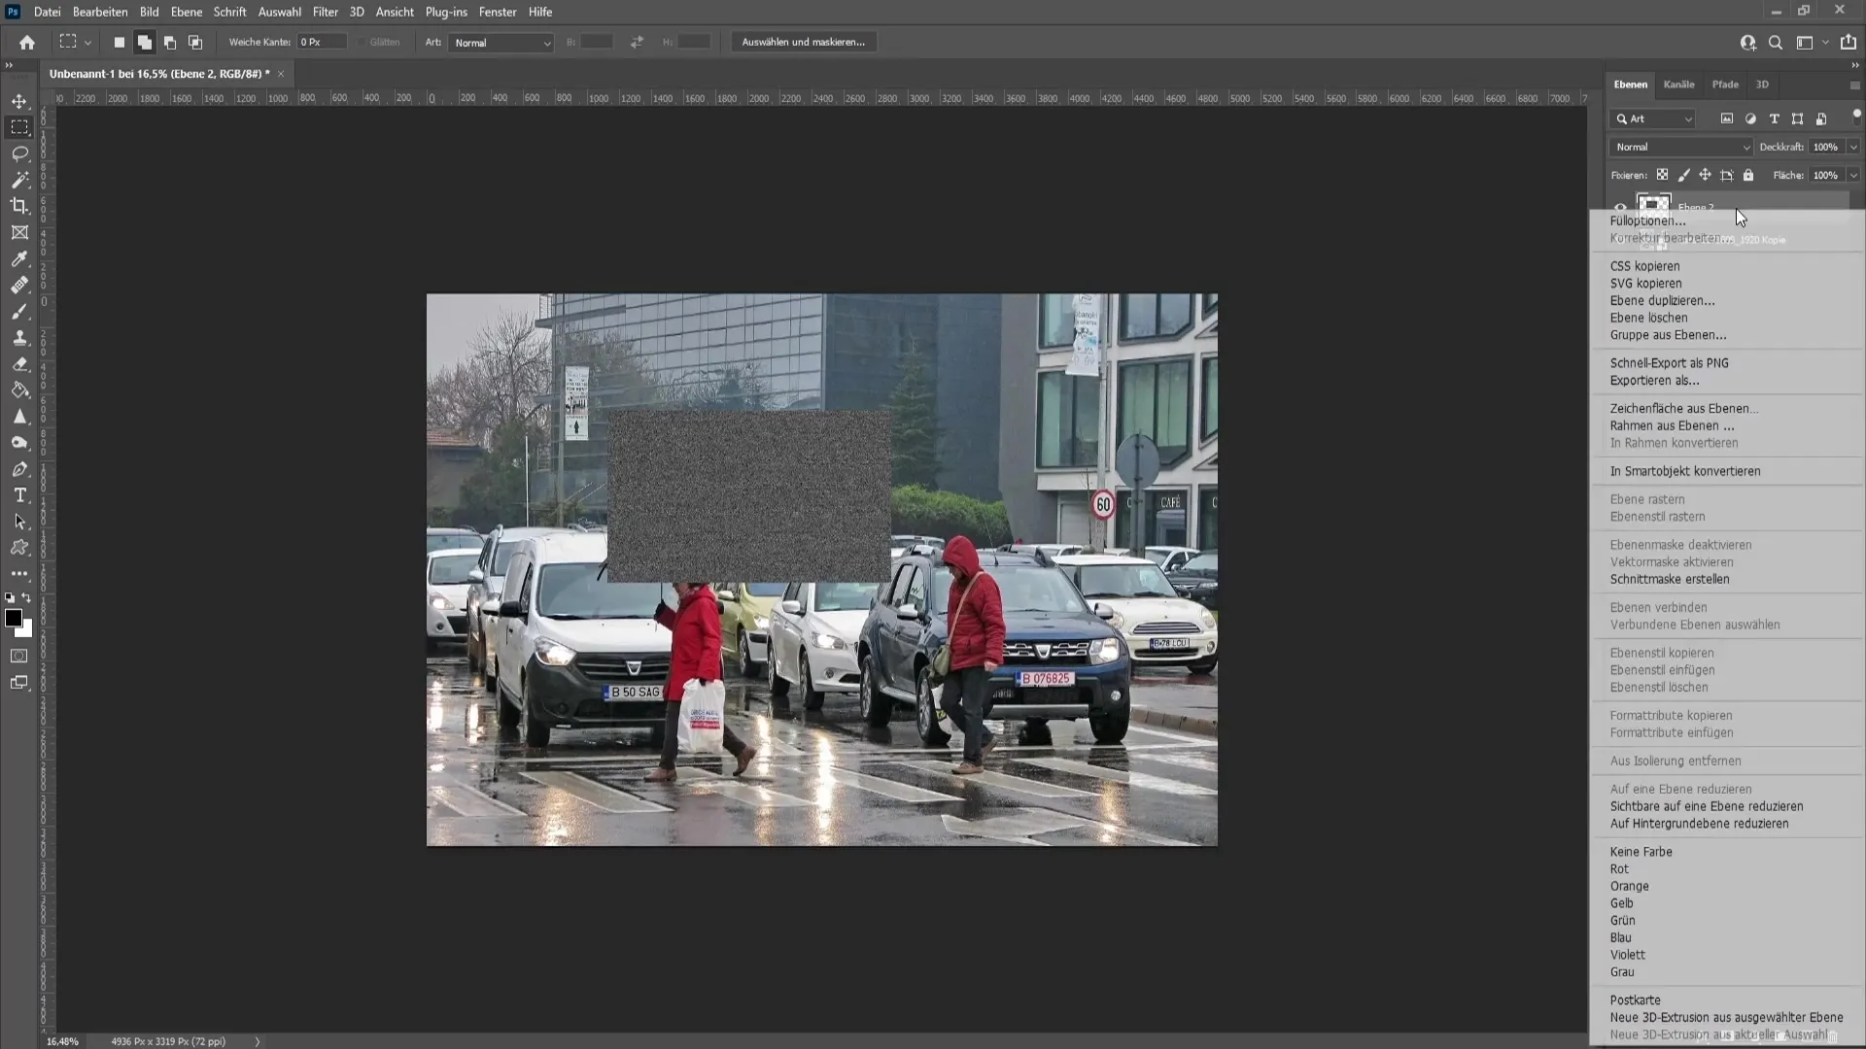
Task: Toggle lock transparent pixels icon
Action: click(1662, 175)
